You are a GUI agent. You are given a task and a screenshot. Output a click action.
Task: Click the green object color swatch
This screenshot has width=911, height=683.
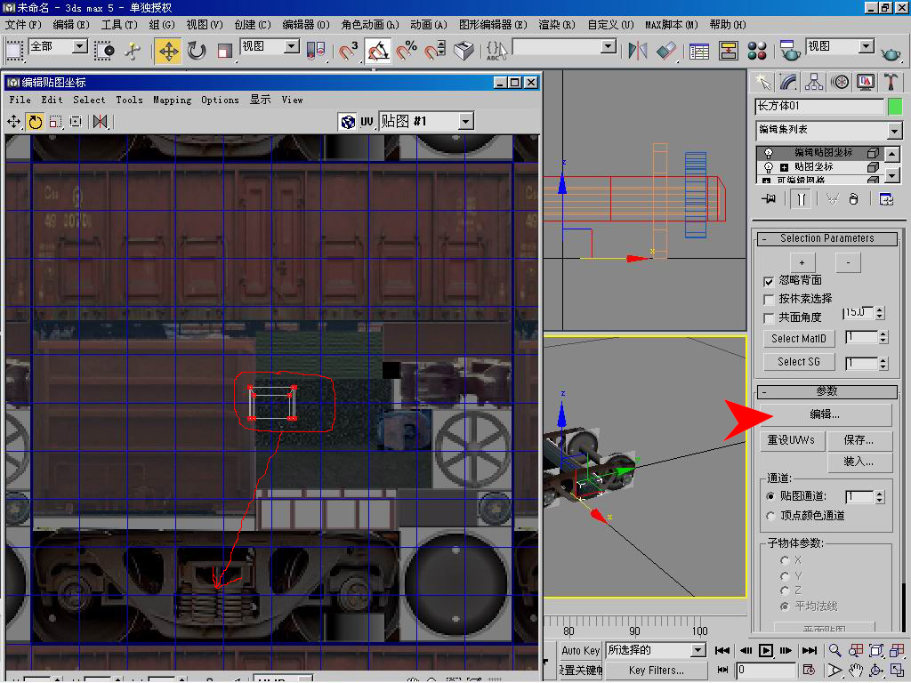(894, 107)
